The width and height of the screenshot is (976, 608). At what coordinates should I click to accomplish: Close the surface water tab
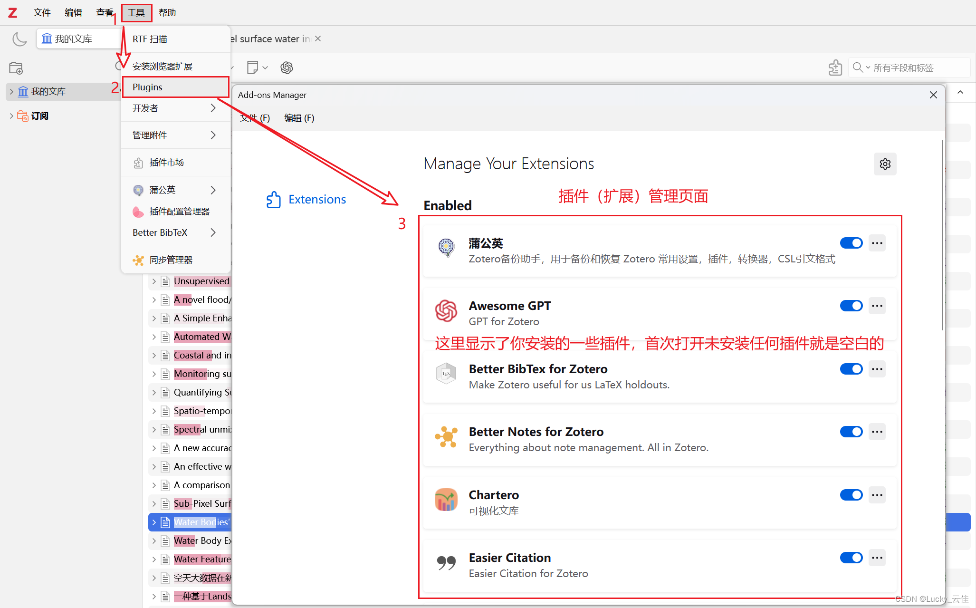point(318,39)
